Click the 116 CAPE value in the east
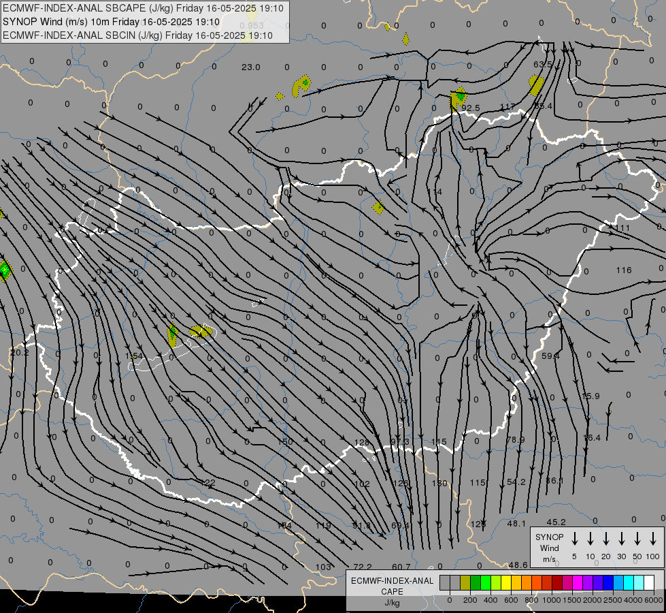Screen dimensions: 666x613 624,270
